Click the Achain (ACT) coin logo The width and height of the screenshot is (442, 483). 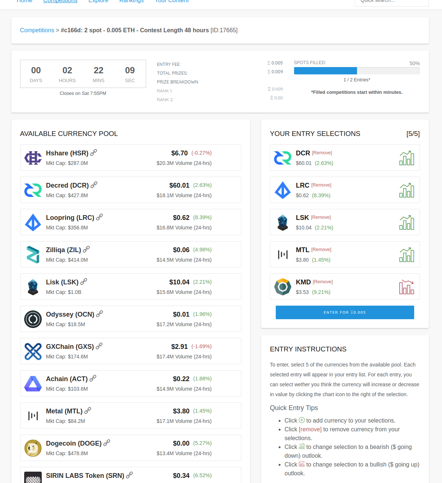click(33, 383)
